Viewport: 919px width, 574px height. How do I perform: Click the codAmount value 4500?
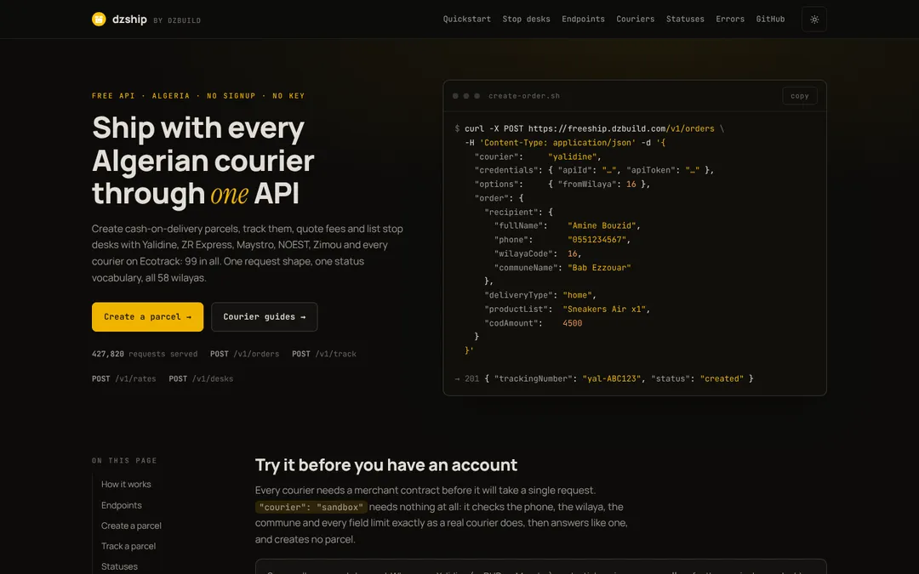pos(572,323)
